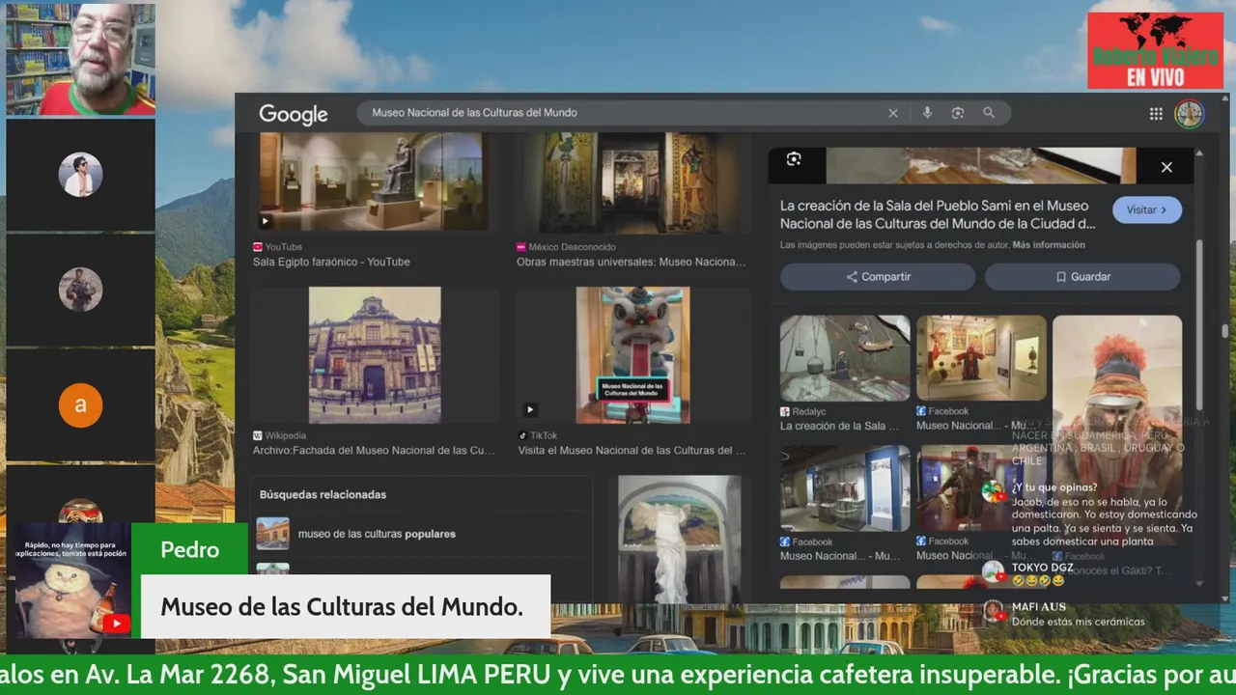Click the orange 'a' participant avatar
The image size is (1236, 695).
tap(80, 404)
